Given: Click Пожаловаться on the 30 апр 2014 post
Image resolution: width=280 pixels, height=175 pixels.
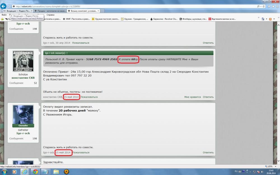Looking at the screenshot, I should point(81,43).
